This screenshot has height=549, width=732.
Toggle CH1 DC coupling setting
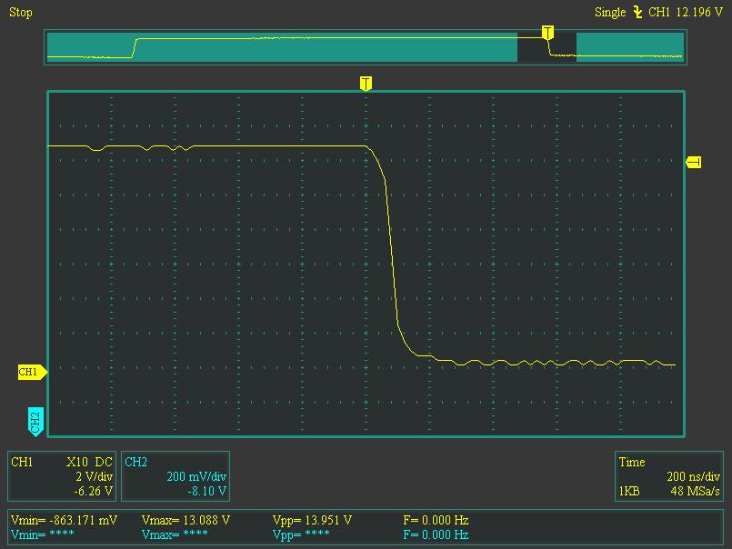[104, 462]
